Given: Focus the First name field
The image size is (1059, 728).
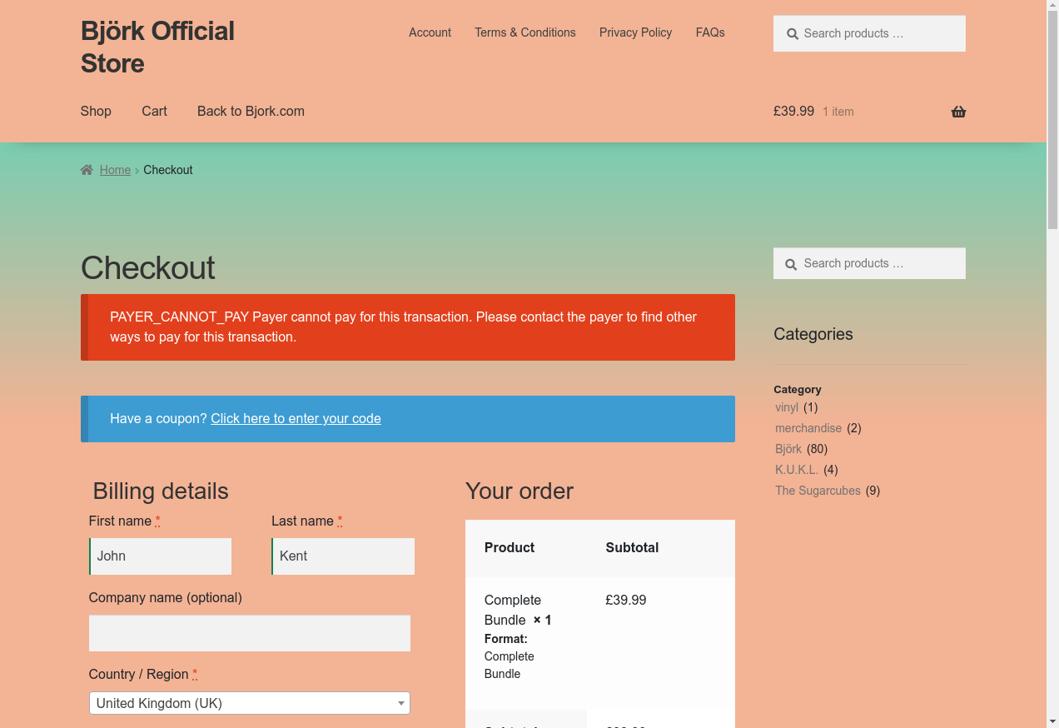Looking at the screenshot, I should [x=161, y=556].
